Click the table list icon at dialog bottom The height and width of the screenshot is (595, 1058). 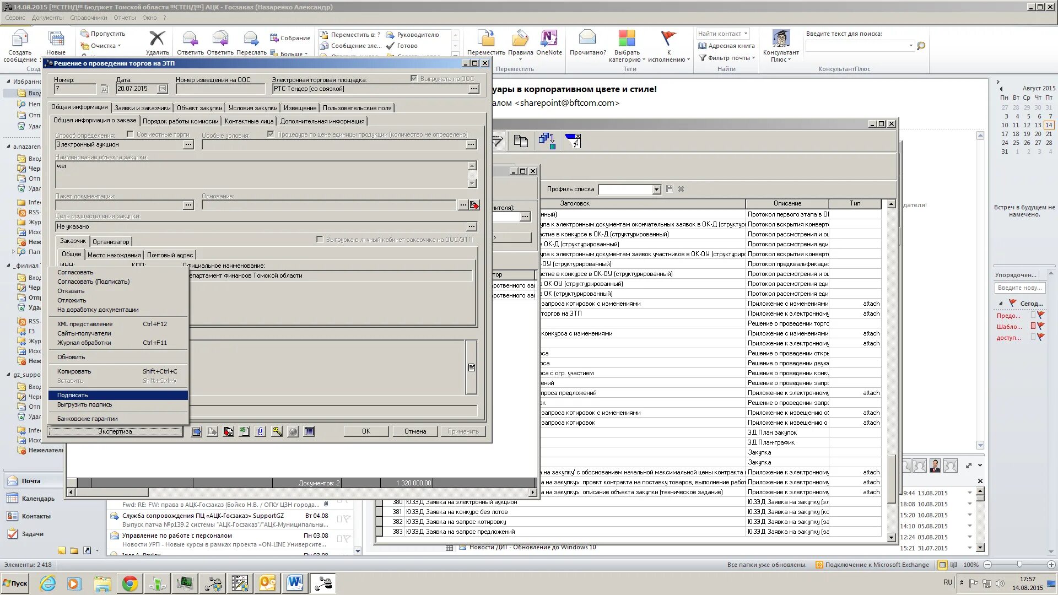point(309,431)
